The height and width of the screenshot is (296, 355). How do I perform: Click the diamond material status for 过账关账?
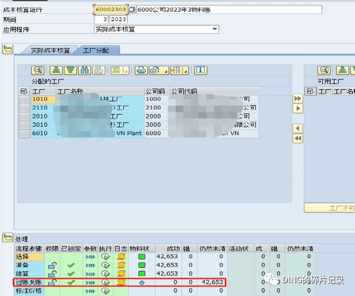142,283
